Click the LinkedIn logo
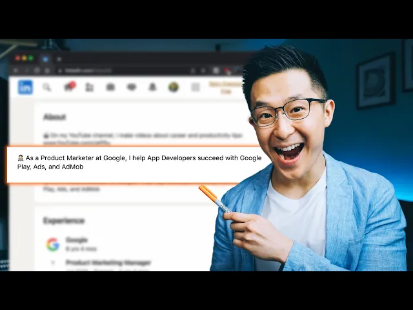413x310 pixels. (25, 87)
